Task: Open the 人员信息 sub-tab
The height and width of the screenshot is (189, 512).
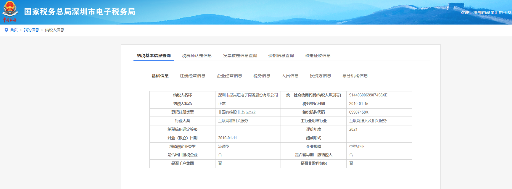Action: (x=290, y=76)
